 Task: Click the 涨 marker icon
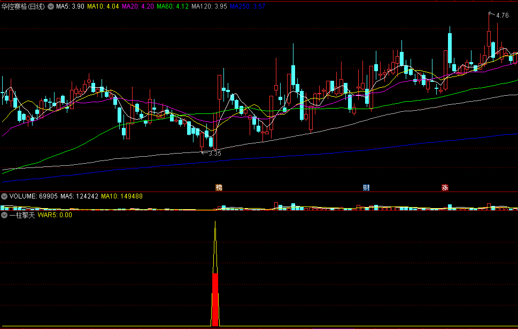(x=445, y=187)
